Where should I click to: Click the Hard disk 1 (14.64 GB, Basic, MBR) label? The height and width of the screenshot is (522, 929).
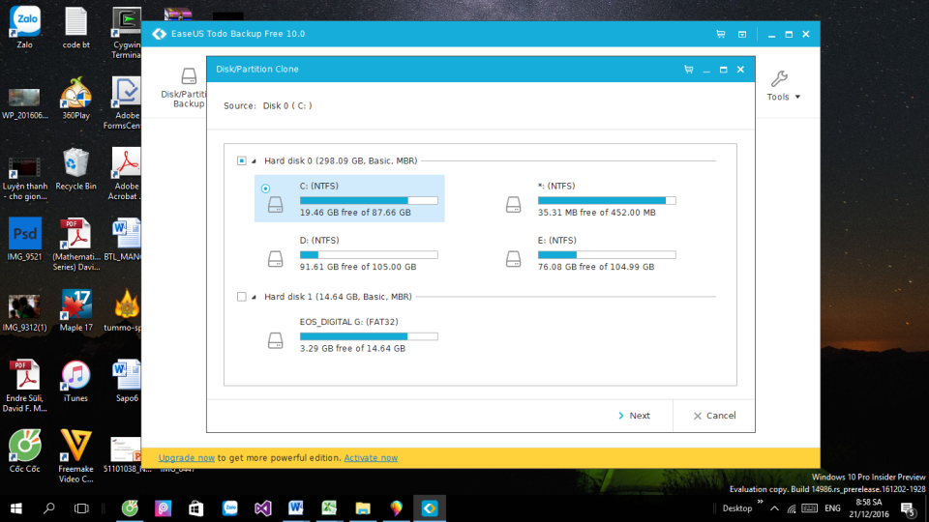coord(338,297)
